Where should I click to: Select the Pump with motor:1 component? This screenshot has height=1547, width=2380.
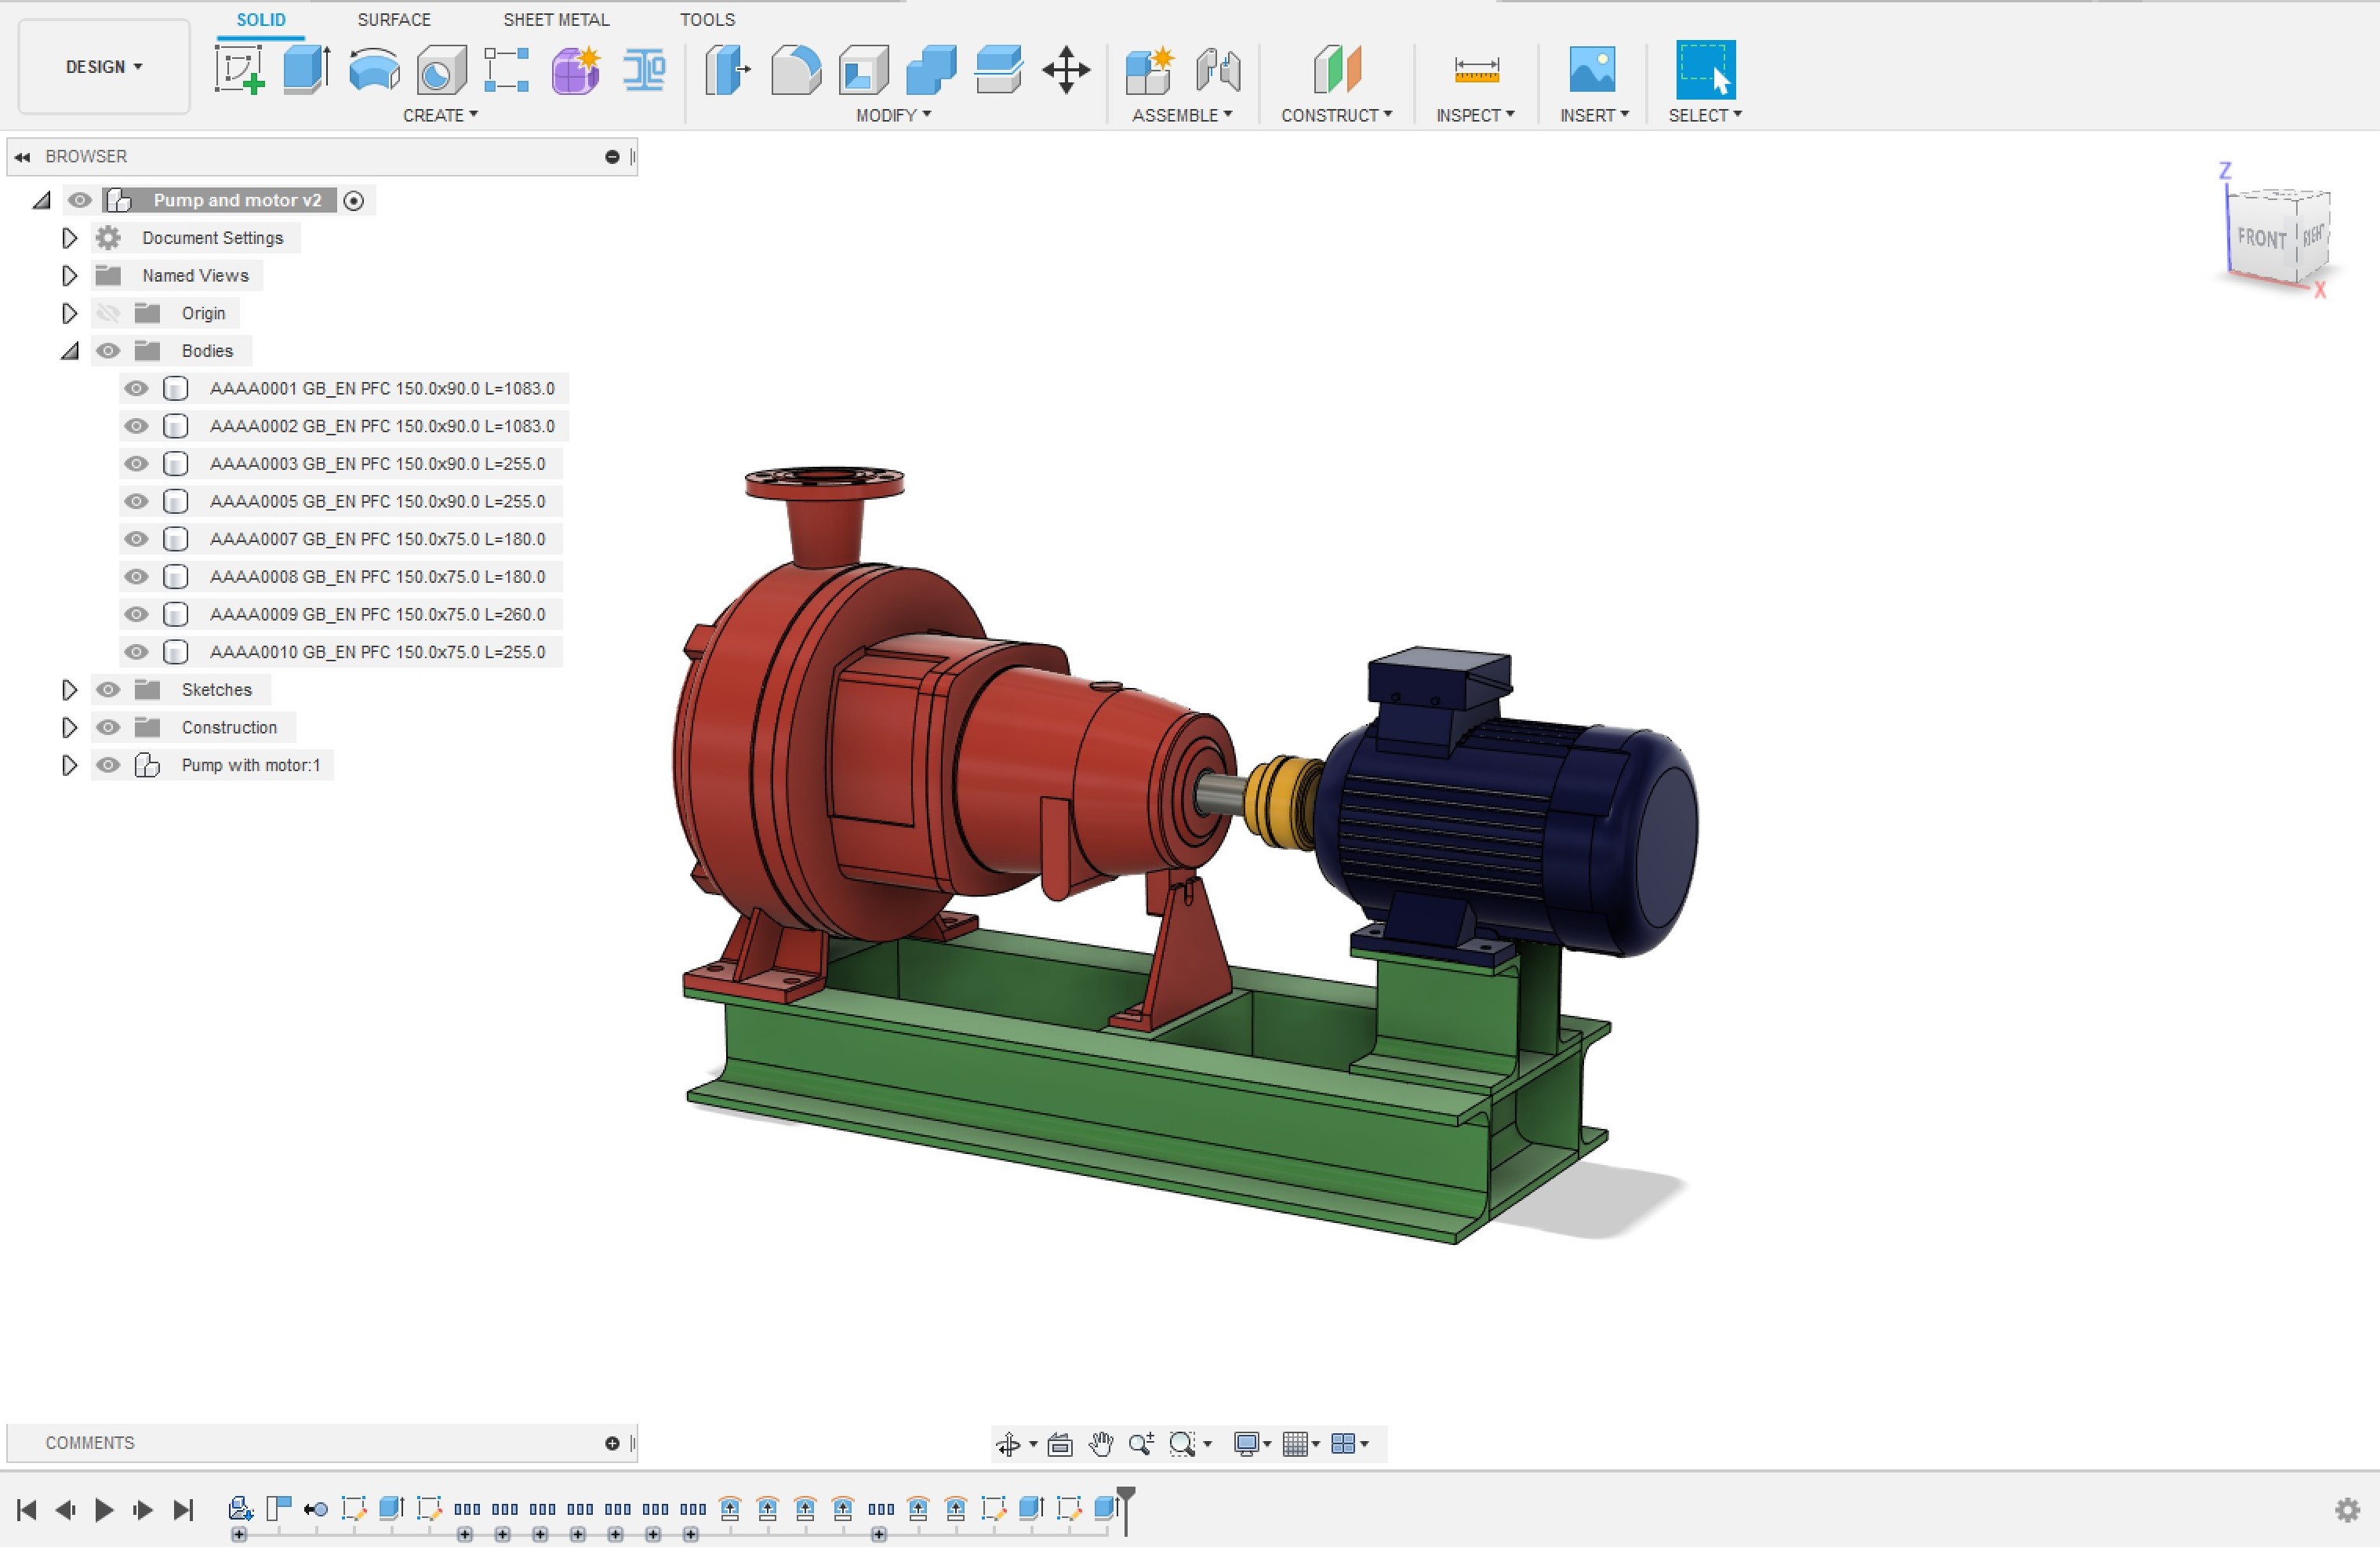click(x=250, y=766)
